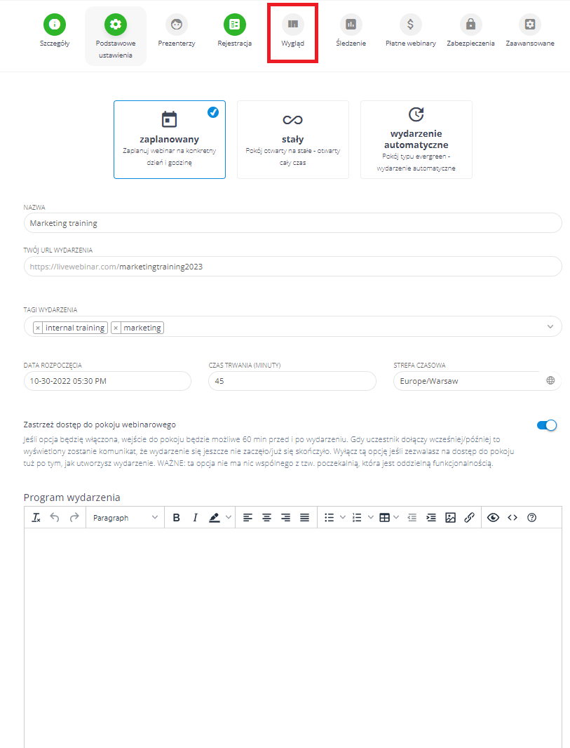Image resolution: width=570 pixels, height=748 pixels.
Task: Open the Płatne webinary tab
Action: click(410, 32)
